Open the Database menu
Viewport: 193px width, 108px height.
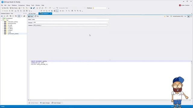[x=14, y=5]
